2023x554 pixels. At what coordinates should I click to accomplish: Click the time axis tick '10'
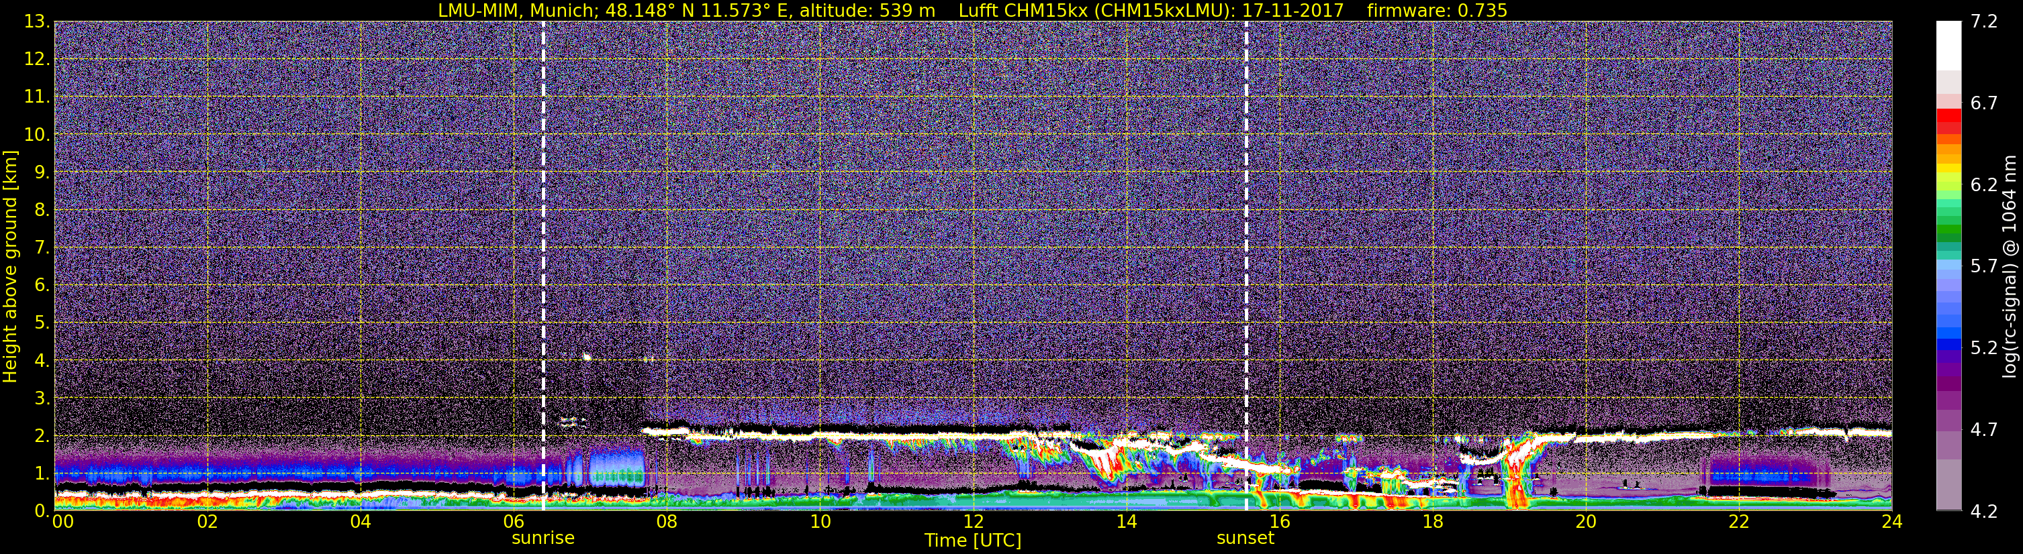820,522
